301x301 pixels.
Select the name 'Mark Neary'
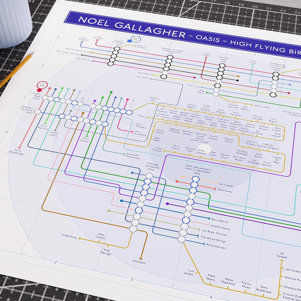(x=211, y=277)
